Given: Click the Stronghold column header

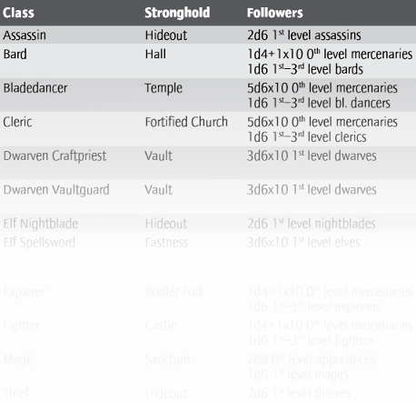Looking at the screenshot, I should click(177, 13).
